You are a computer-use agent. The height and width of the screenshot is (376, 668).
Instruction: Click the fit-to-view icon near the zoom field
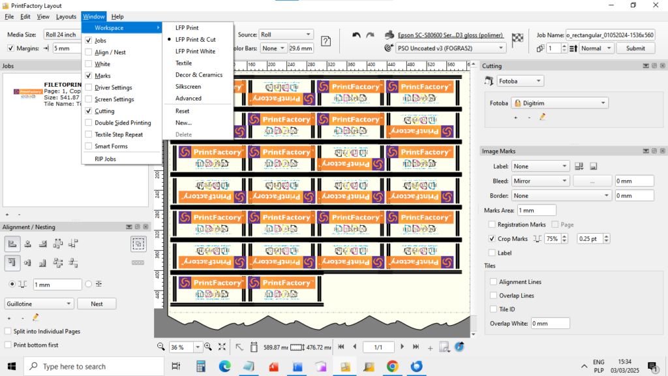tap(222, 347)
